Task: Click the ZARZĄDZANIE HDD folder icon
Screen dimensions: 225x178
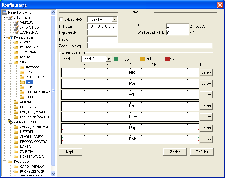Action: [16, 127]
